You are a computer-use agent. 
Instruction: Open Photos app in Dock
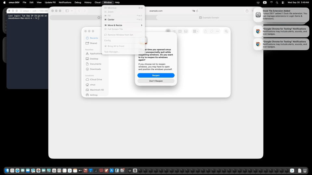click(38, 170)
